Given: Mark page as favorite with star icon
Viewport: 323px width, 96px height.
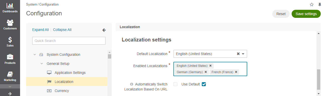Looking at the screenshot, I should click(x=312, y=5).
